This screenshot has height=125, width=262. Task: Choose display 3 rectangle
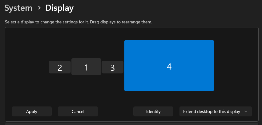(112, 67)
